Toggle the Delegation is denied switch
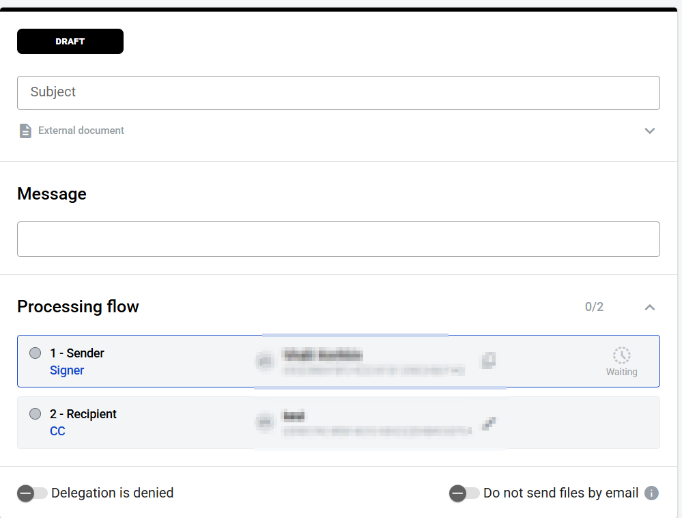The image size is (682, 518). (x=32, y=493)
